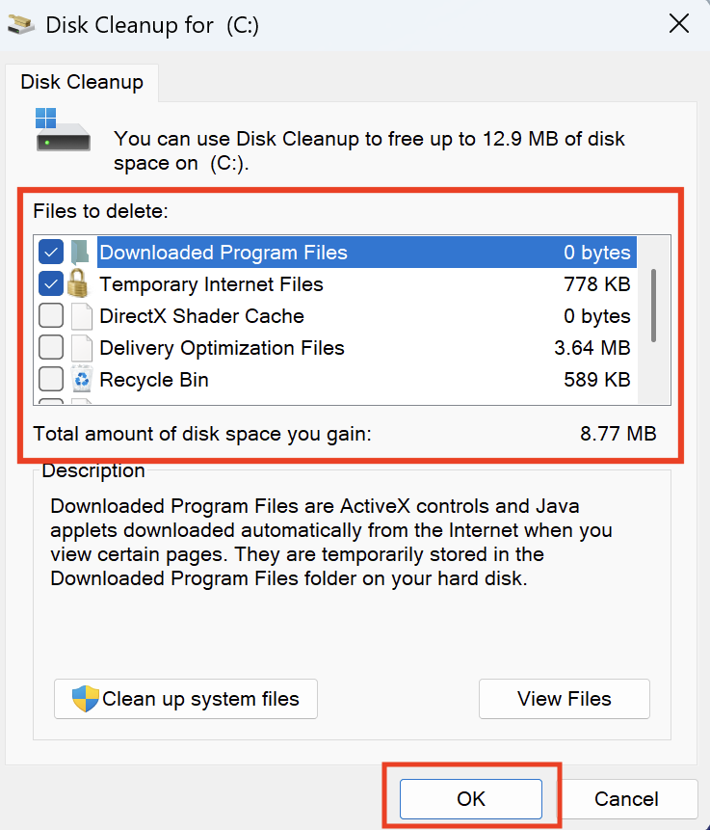
Task: Click the Delivery Optimization Files item icon
Action: pyautogui.click(x=80, y=346)
